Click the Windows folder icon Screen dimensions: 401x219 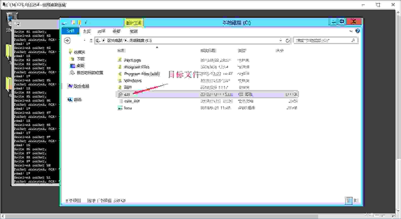[120, 81]
